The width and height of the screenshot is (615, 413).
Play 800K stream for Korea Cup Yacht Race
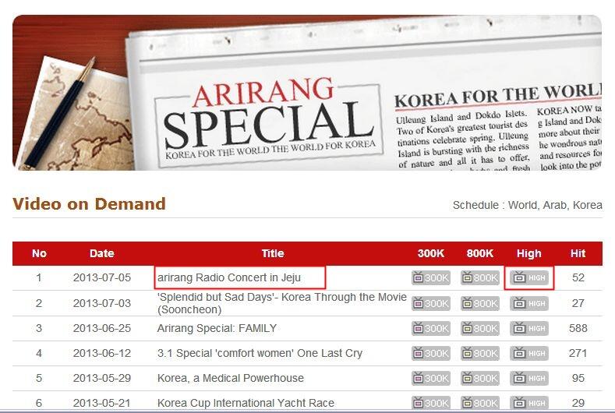pyautogui.click(x=479, y=403)
